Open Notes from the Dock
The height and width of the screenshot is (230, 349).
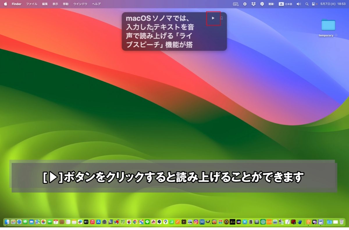click(74, 222)
